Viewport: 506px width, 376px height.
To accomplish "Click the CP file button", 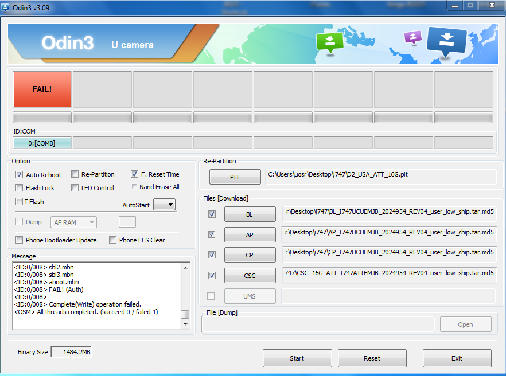I will point(250,254).
